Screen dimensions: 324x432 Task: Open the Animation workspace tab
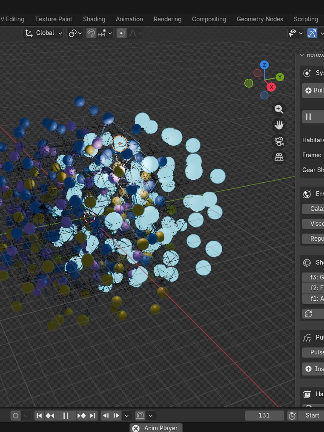(x=129, y=19)
